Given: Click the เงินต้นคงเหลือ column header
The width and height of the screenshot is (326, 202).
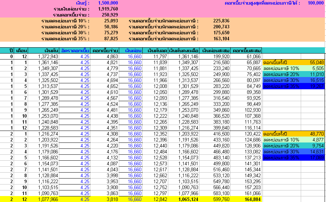Looking at the screenshot, I should (184, 50).
